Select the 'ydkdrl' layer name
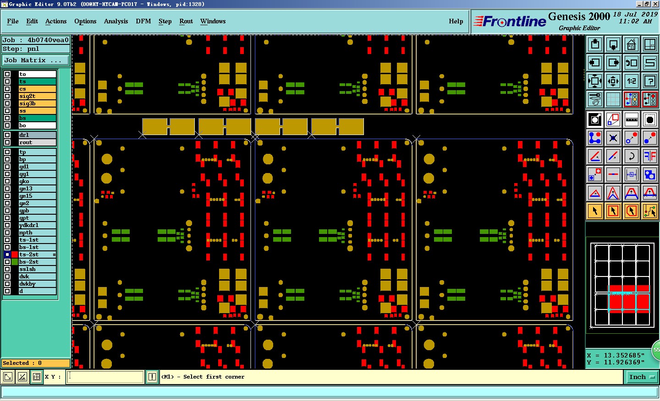This screenshot has height=401, width=660. (x=37, y=225)
